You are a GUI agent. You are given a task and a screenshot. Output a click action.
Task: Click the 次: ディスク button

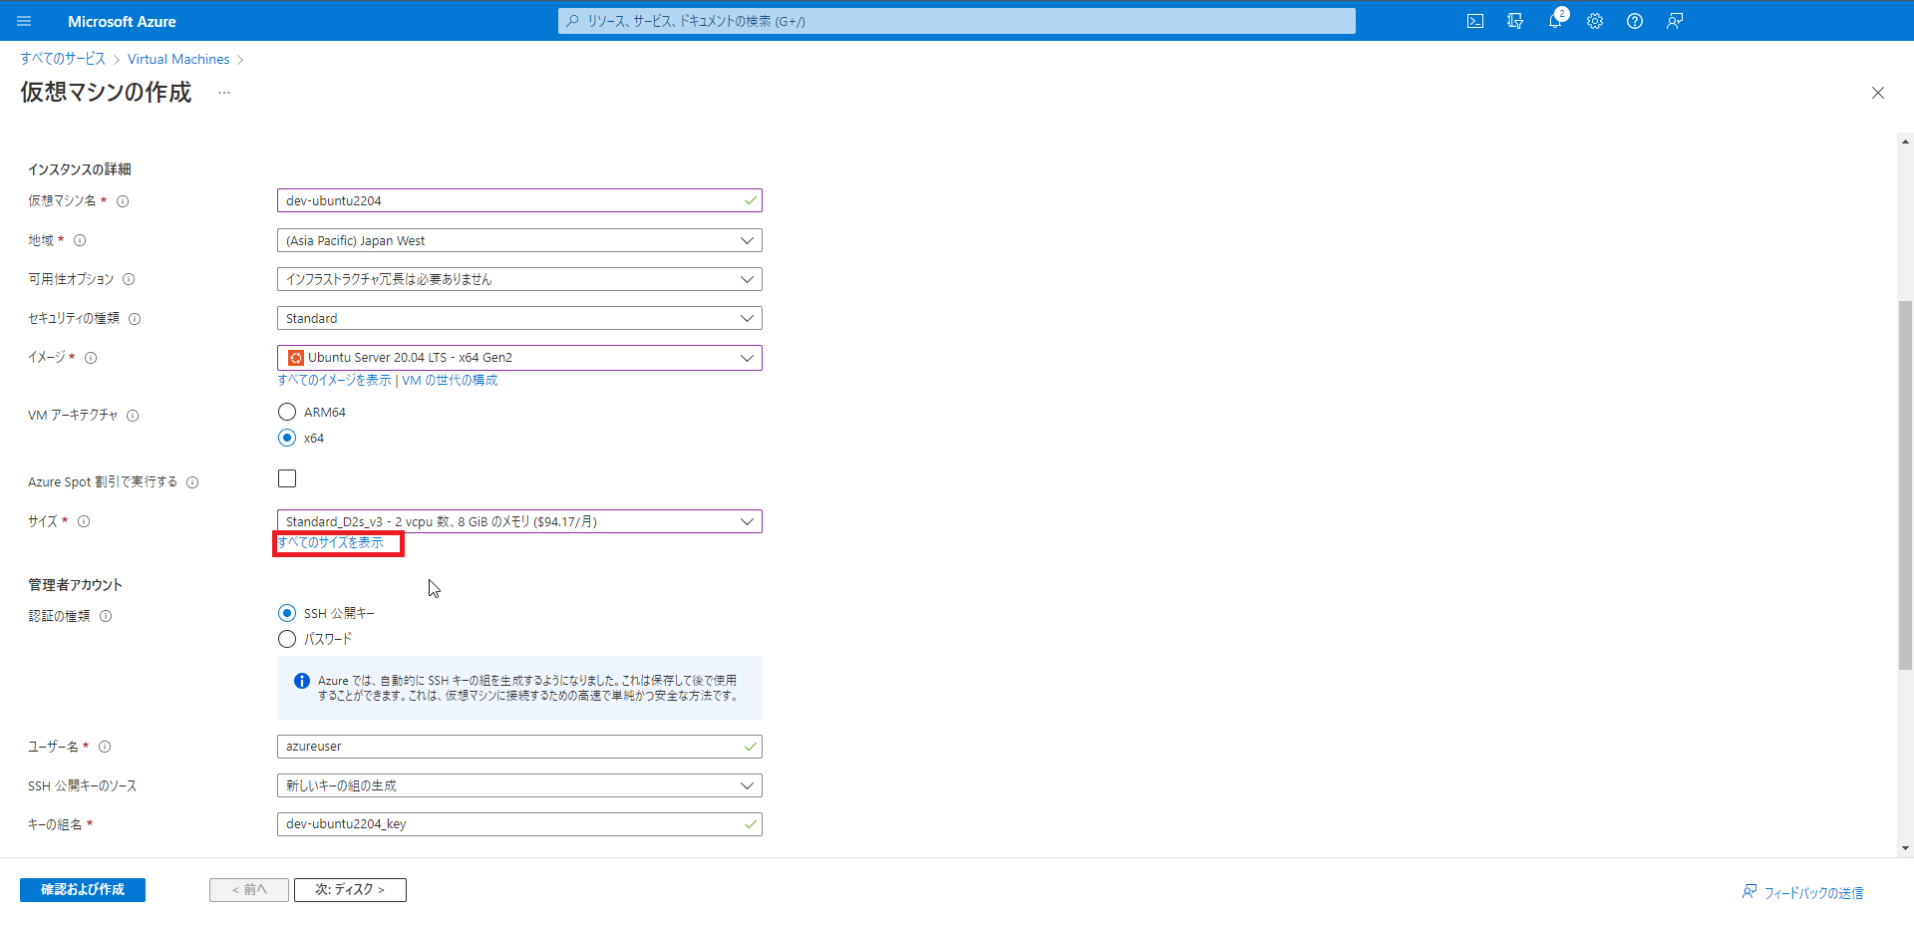(350, 890)
